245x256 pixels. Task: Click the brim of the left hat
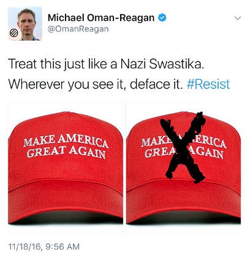click(x=66, y=201)
